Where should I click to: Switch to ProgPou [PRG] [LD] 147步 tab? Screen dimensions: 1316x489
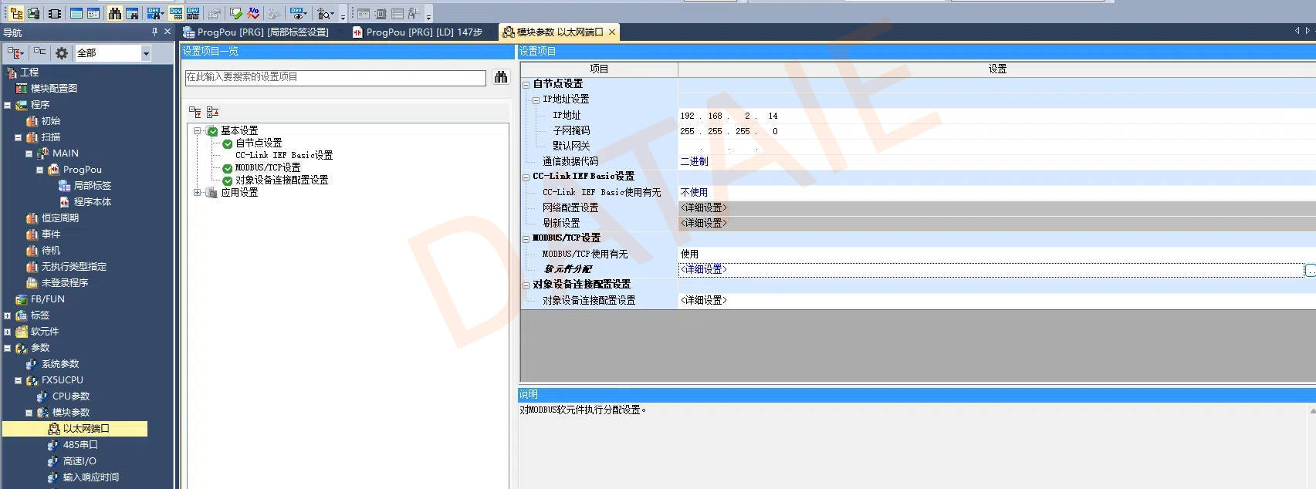[x=418, y=32]
